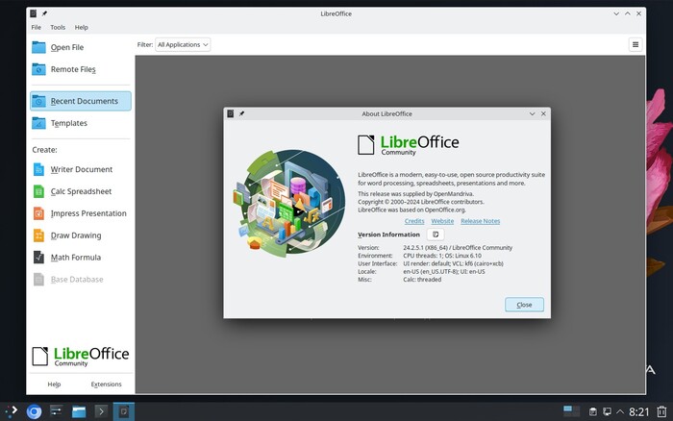Image resolution: width=673 pixels, height=421 pixels.
Task: Create a new Calc Spreadsheet
Action: tap(73, 191)
